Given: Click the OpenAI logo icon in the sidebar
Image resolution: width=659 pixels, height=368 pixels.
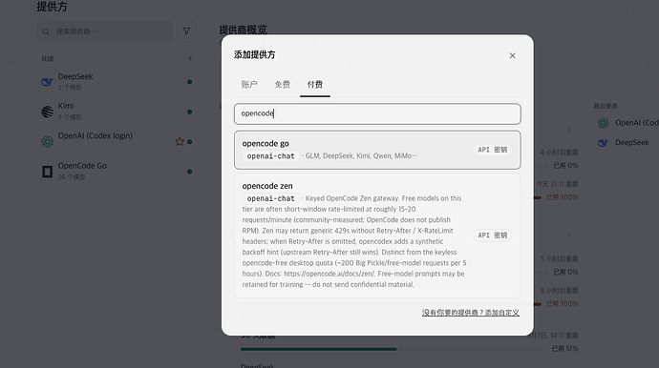Looking at the screenshot, I should click(x=47, y=142).
